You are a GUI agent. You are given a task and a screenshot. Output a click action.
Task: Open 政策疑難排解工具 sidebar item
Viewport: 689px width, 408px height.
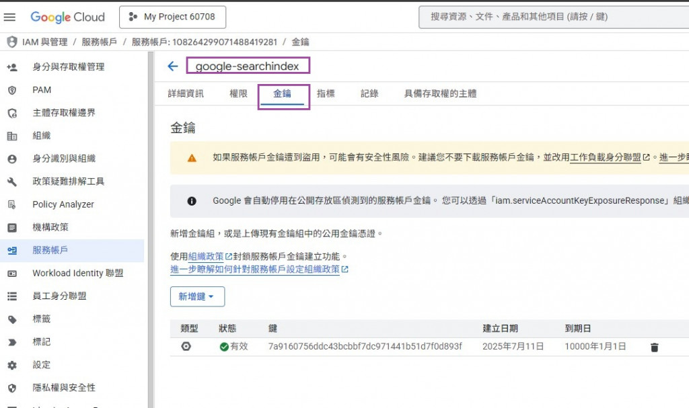[69, 181]
